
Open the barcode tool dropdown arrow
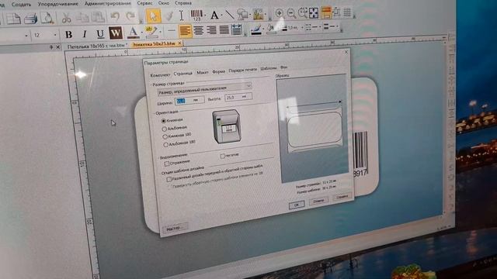[205, 15]
